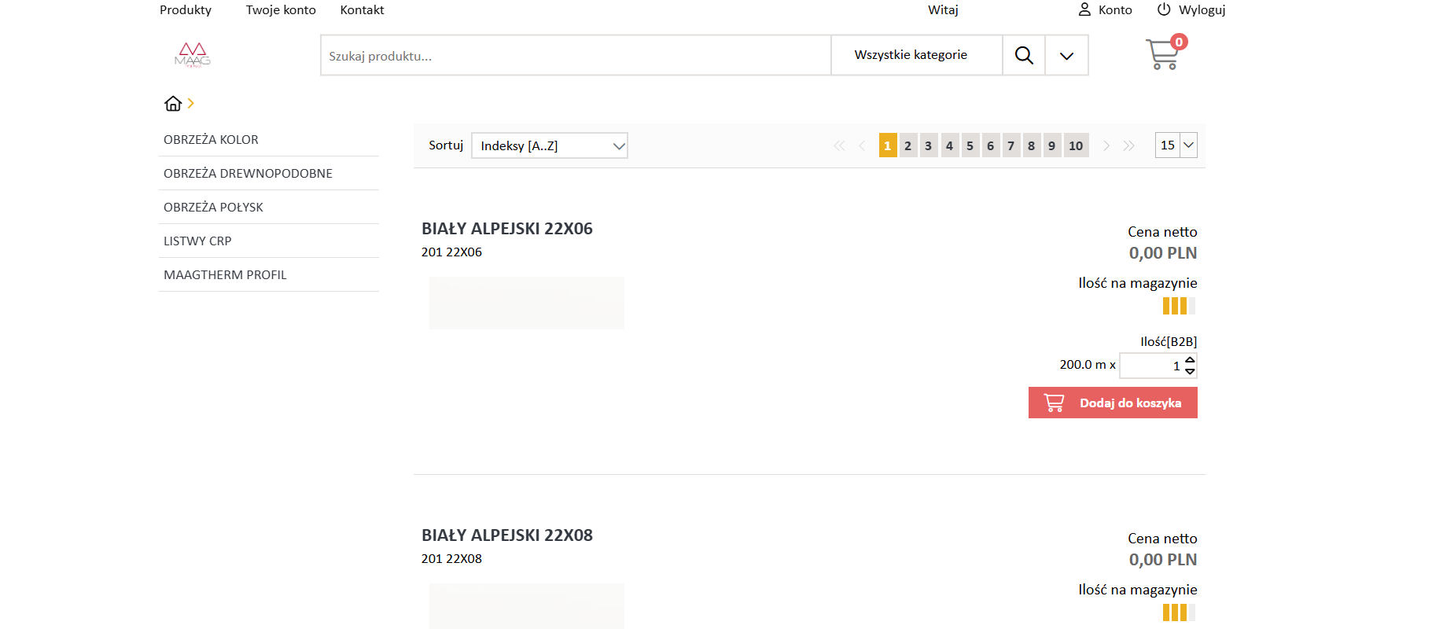This screenshot has width=1432, height=629.
Task: Click the Konto user icon
Action: coord(1084,9)
